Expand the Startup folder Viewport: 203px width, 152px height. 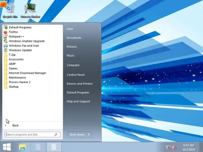[32, 87]
